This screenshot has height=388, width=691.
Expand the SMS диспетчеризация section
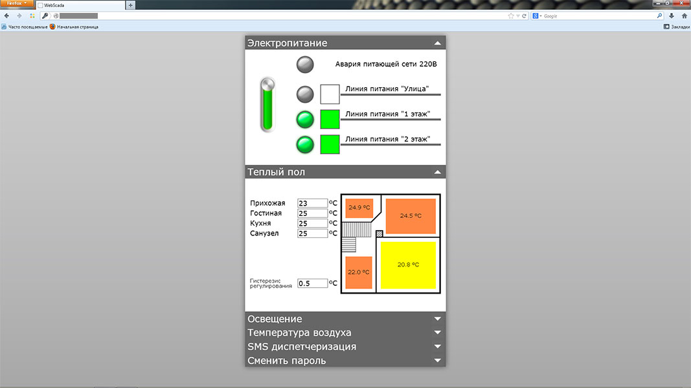click(438, 347)
